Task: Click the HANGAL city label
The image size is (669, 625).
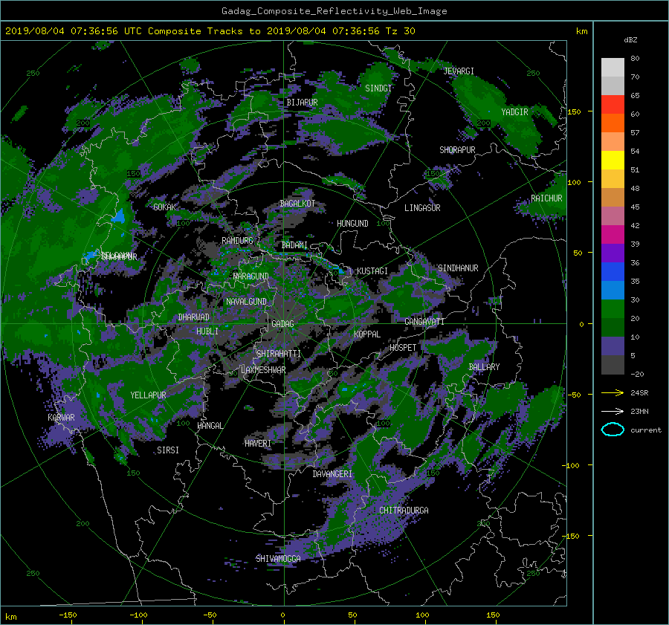Action: point(210,426)
